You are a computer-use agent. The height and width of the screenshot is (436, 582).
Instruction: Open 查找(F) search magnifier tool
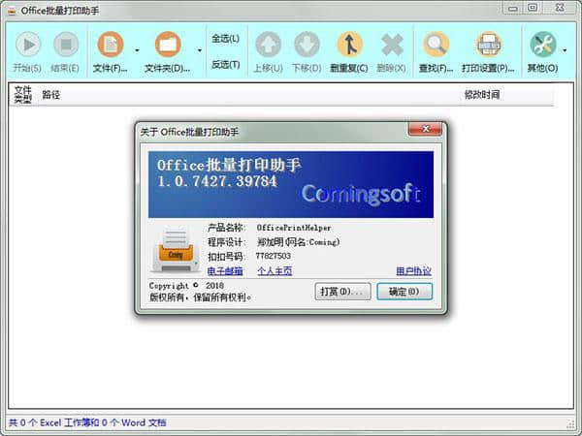coord(436,45)
